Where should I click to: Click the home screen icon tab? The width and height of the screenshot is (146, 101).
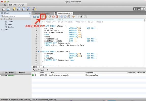click(5, 5)
